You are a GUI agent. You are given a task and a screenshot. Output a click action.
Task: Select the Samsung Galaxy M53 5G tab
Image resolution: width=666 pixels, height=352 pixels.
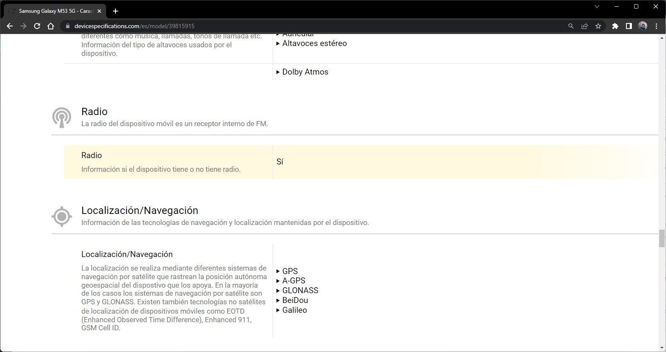point(55,11)
